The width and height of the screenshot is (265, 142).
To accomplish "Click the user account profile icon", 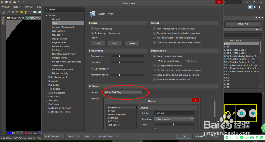I will pyautogui.click(x=260, y=7).
